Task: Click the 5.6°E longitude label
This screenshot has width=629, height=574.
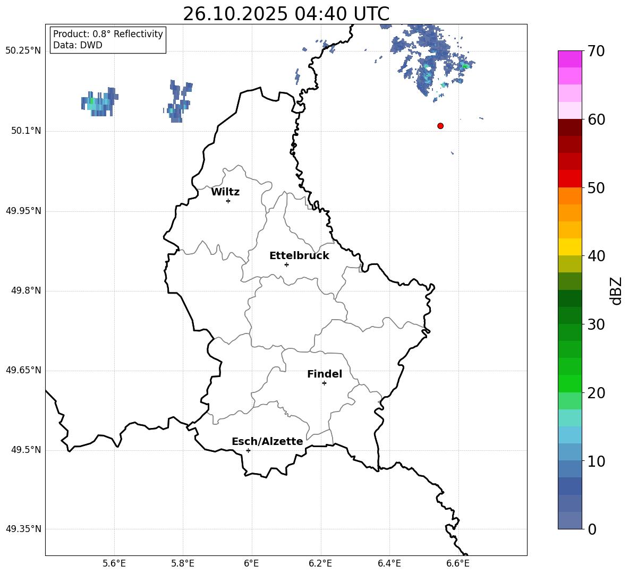Action: pyautogui.click(x=114, y=563)
